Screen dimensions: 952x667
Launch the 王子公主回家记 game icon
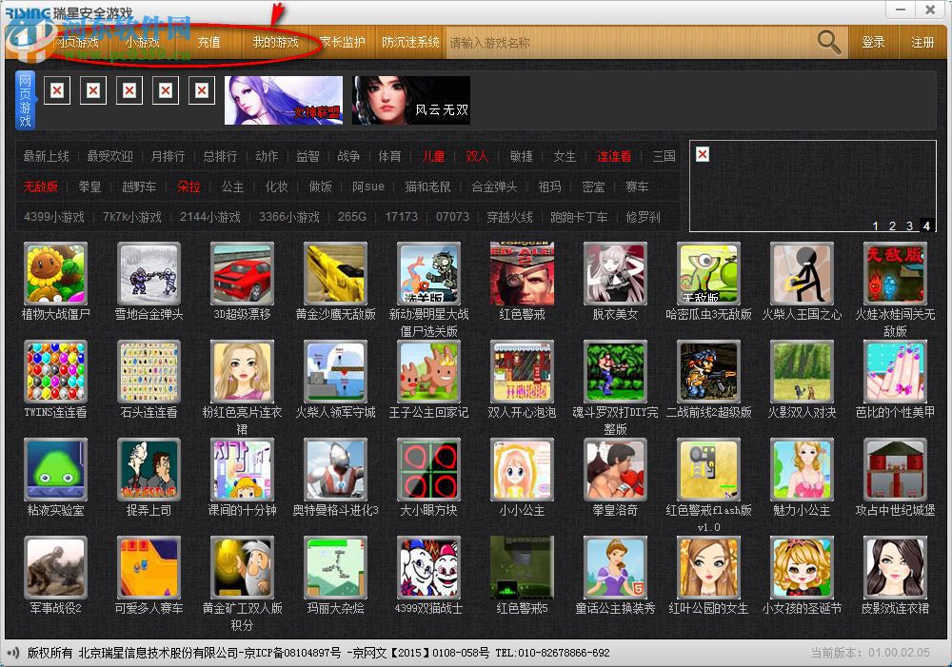coord(428,371)
